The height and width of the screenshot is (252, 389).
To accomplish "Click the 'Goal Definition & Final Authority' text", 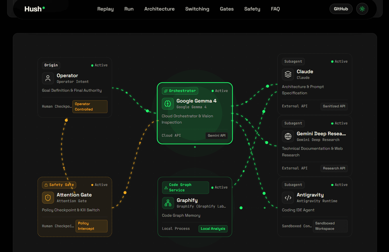I will coord(72,90).
